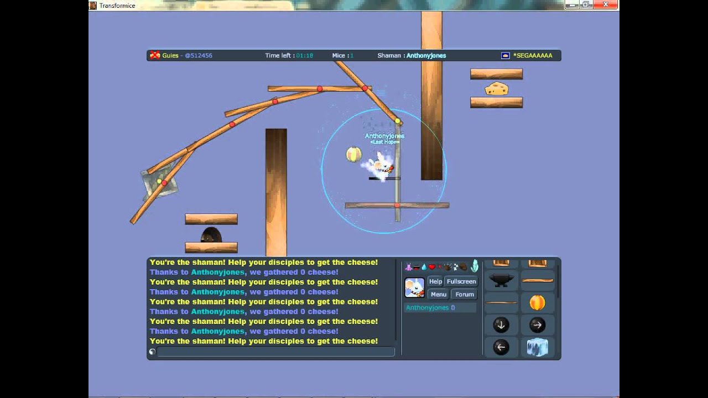This screenshot has height=398, width=708.
Task: Select the anvil shaman item
Action: pyautogui.click(x=501, y=280)
